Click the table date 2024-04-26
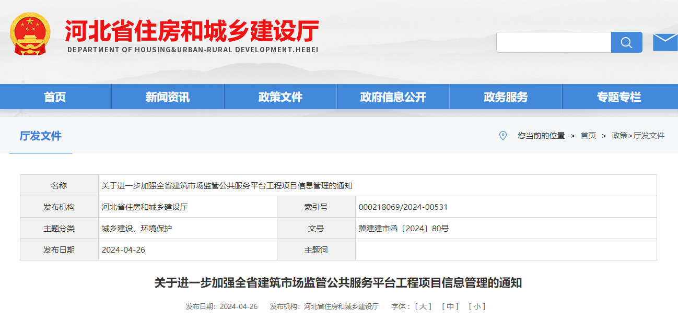Screen dimensions: 678x321 (x=123, y=249)
